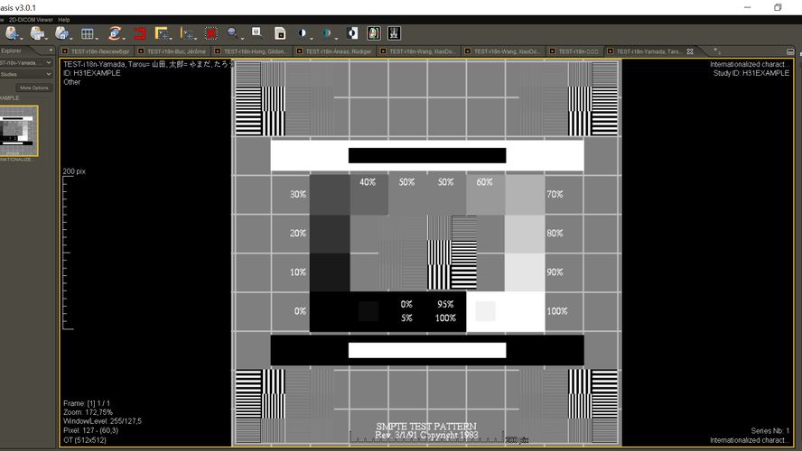The height and width of the screenshot is (451, 802).
Task: Open the colored body scan icon
Action: click(374, 33)
